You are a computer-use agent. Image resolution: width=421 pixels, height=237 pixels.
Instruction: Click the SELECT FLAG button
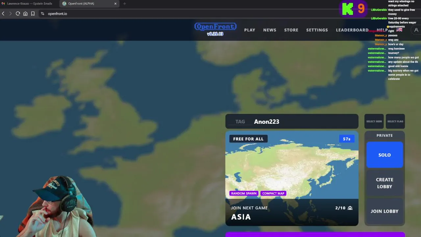(395, 121)
